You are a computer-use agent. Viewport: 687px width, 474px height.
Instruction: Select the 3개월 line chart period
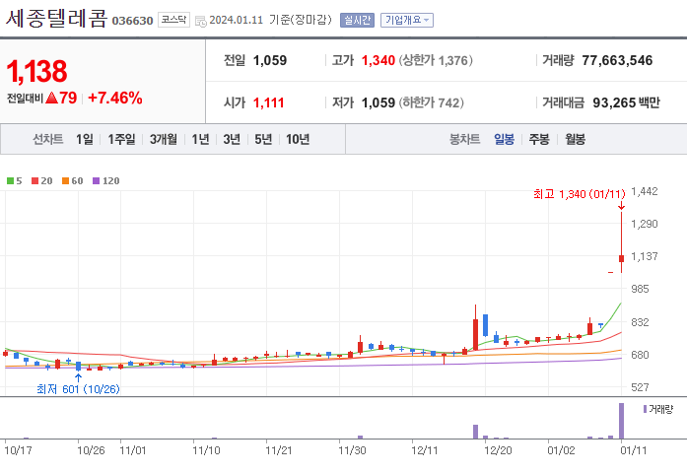[x=164, y=139]
